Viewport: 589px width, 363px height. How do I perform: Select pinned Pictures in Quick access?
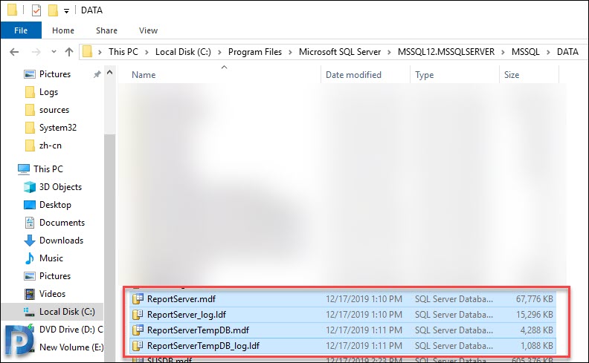point(55,74)
